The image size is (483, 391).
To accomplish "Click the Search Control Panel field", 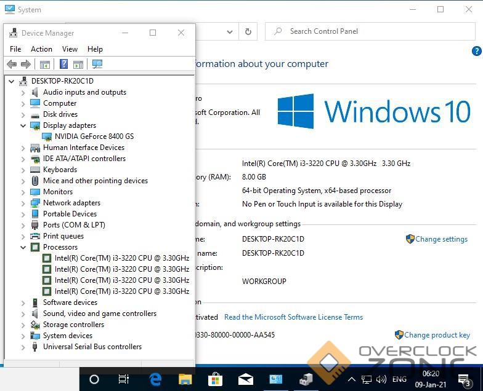I will tap(370, 31).
